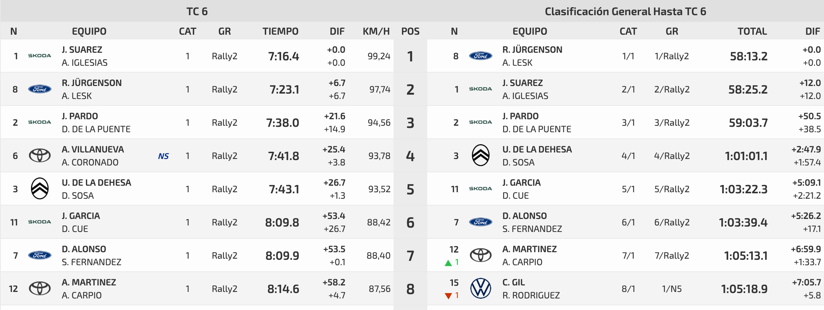
Task: Open driver J. PARDO in the TC 6 table
Action: tap(80, 116)
